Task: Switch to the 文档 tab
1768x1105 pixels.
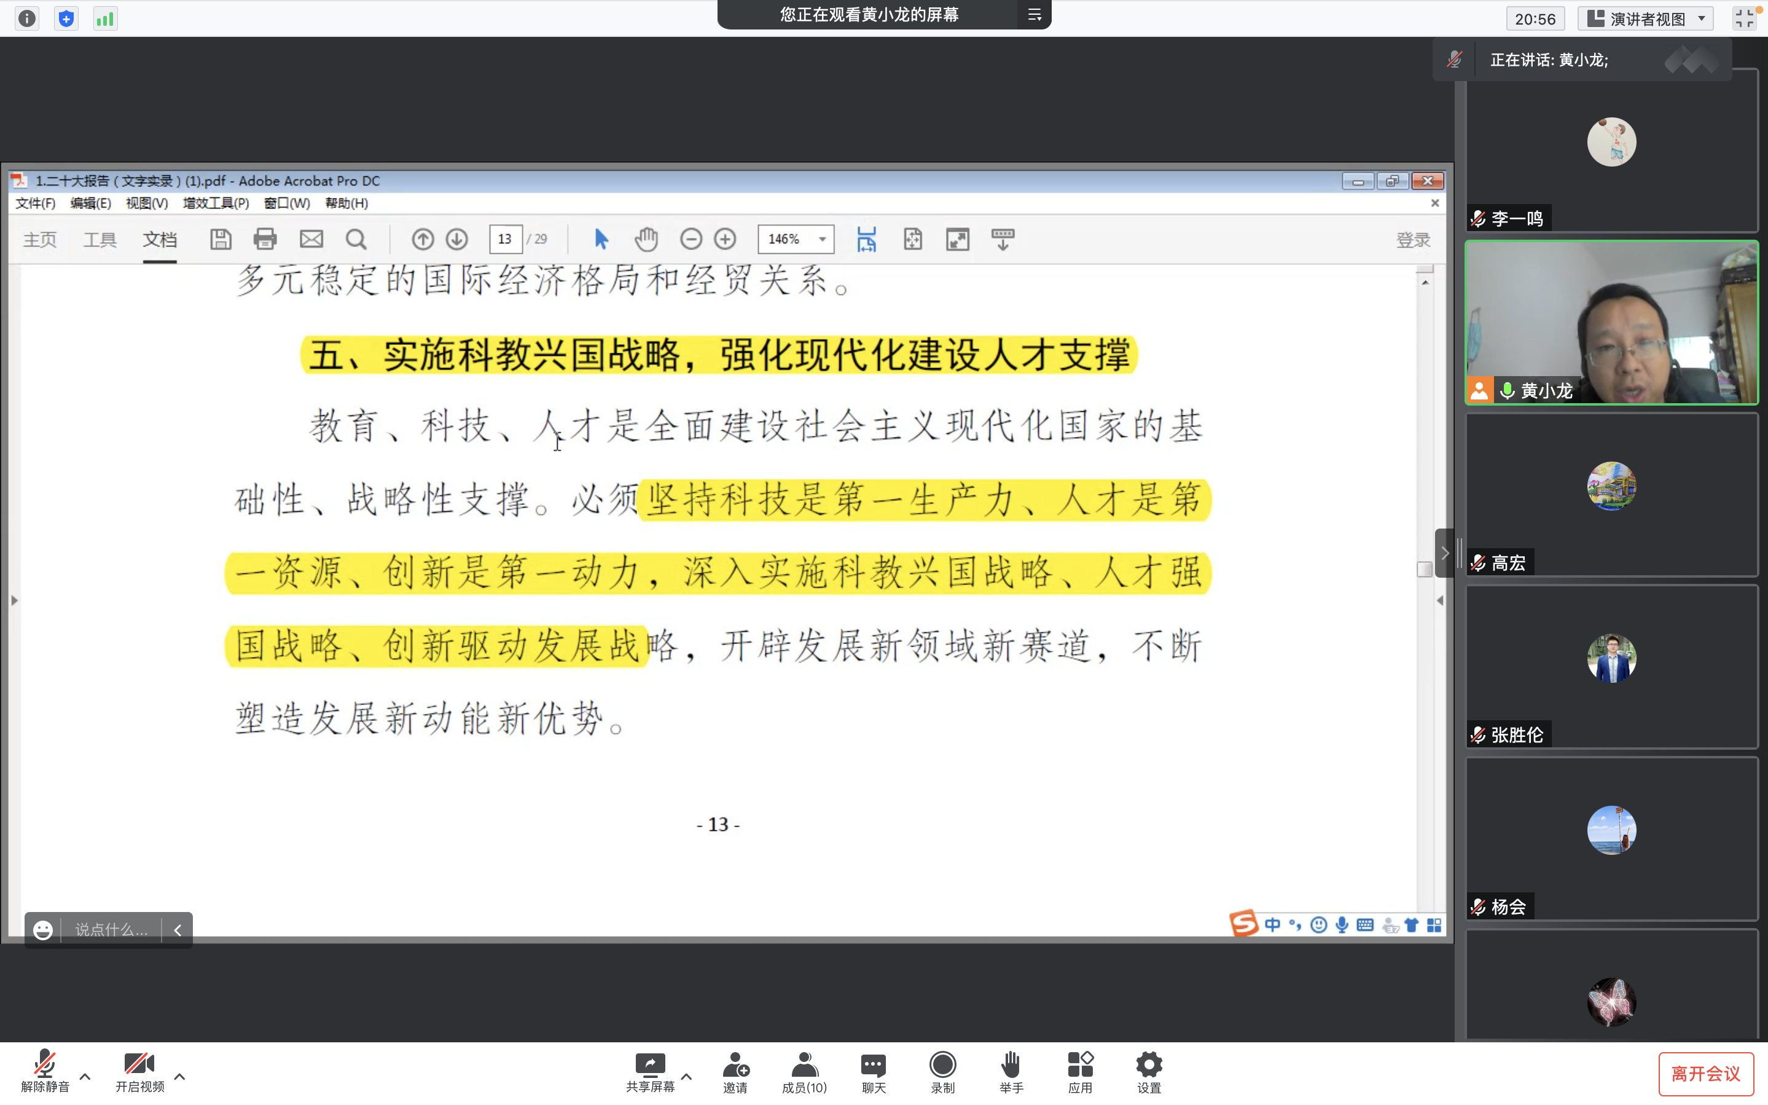Action: pos(159,240)
